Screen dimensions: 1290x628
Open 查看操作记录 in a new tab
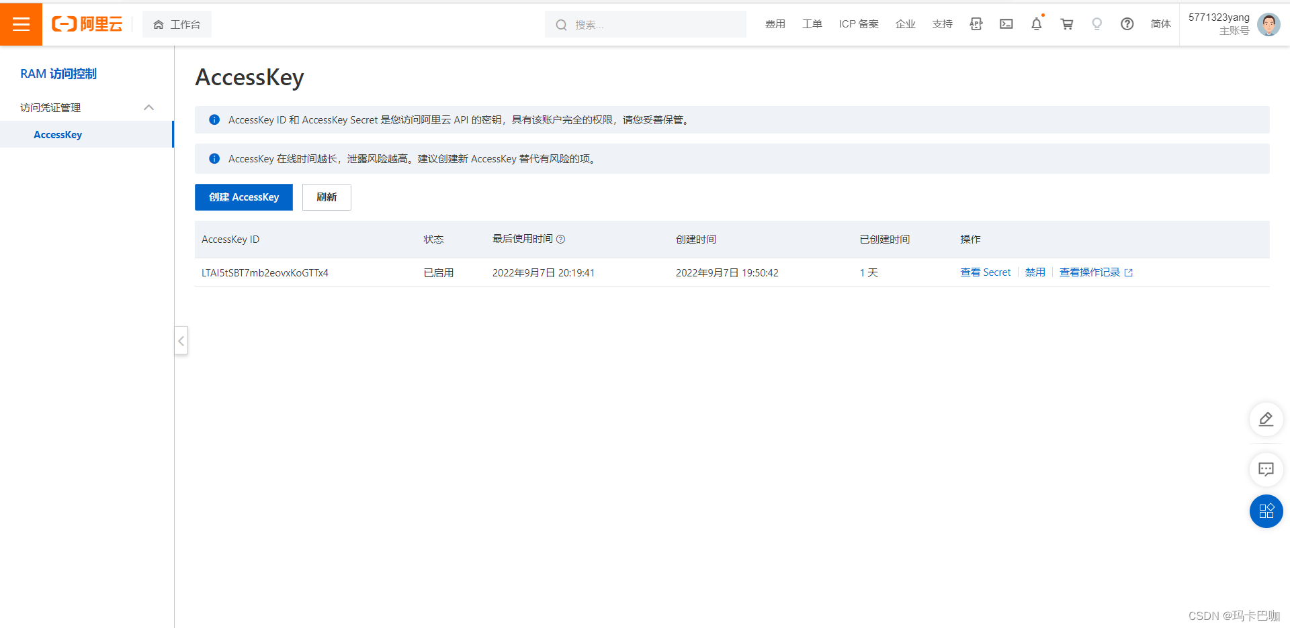coord(1090,272)
